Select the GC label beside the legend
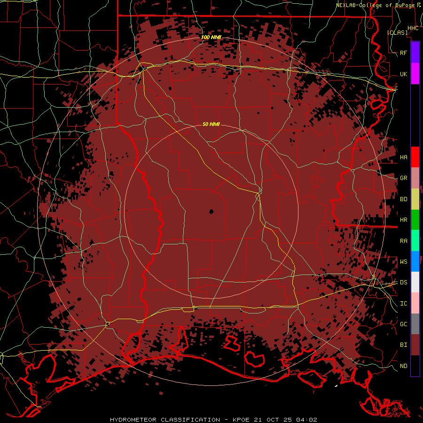 [403, 324]
